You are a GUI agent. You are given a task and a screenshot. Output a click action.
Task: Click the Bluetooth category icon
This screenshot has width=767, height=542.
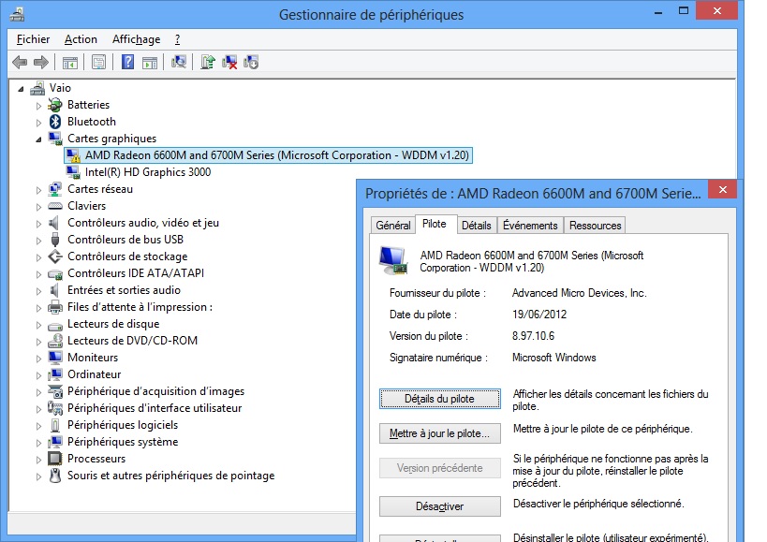point(55,121)
